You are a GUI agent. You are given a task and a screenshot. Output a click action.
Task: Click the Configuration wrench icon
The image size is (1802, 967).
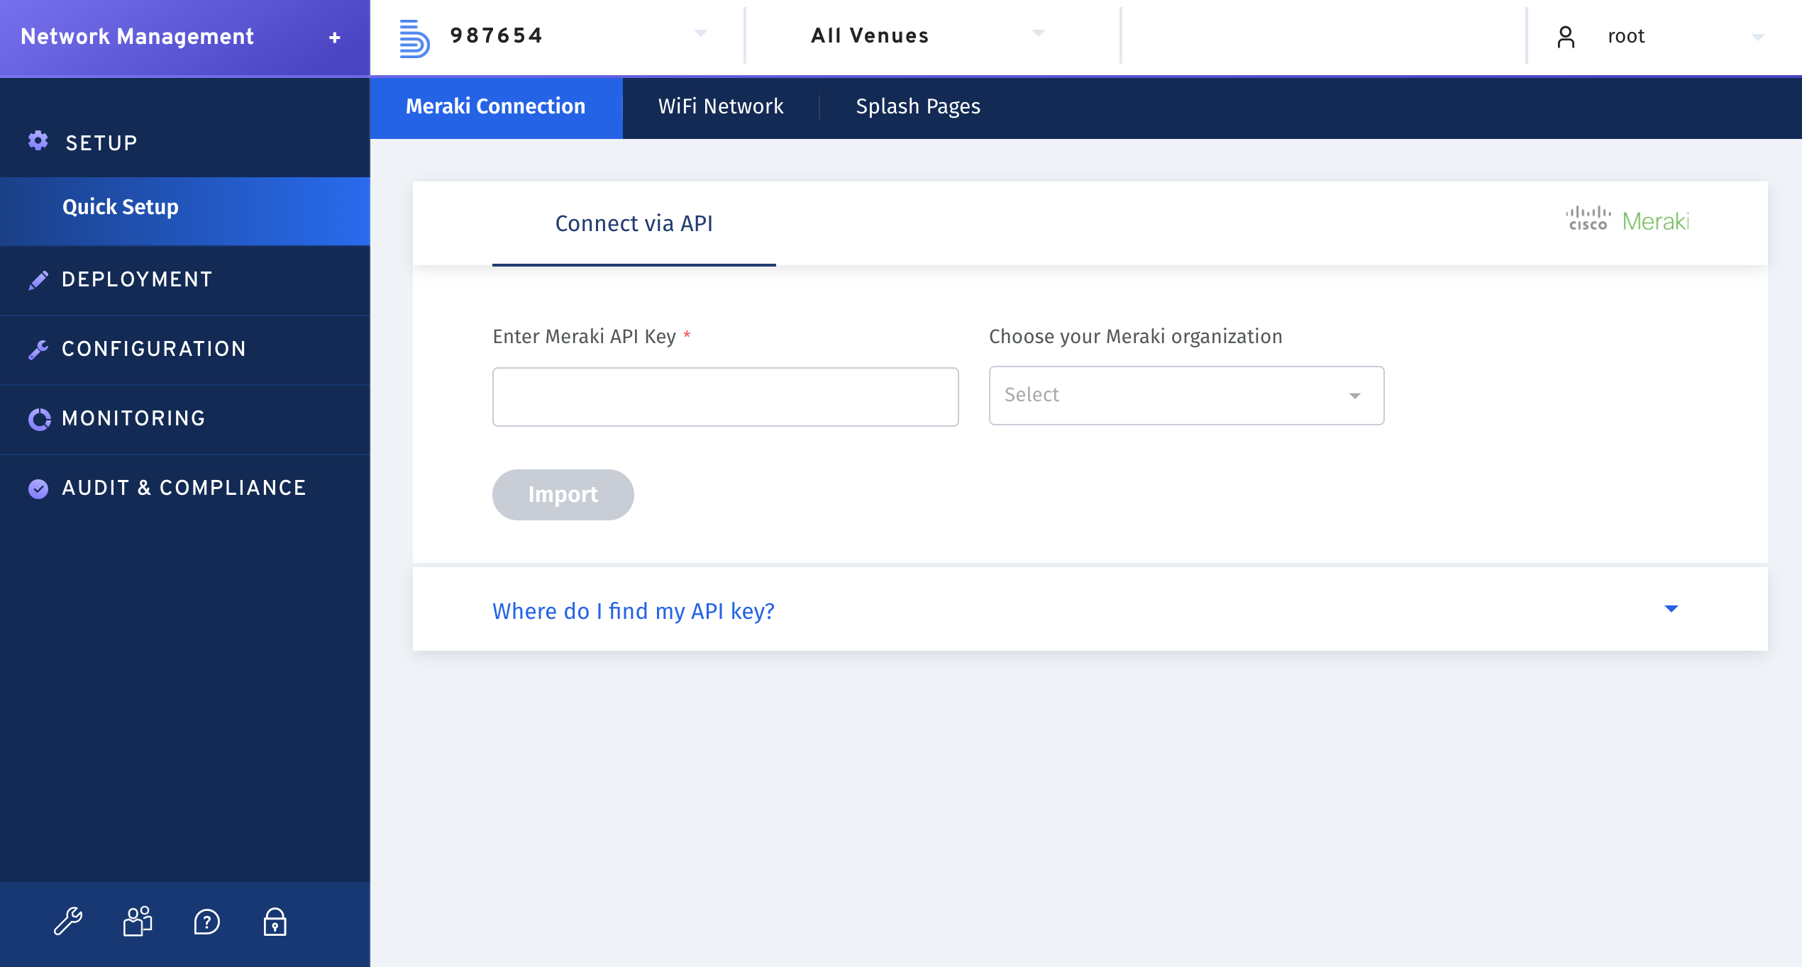pos(39,349)
